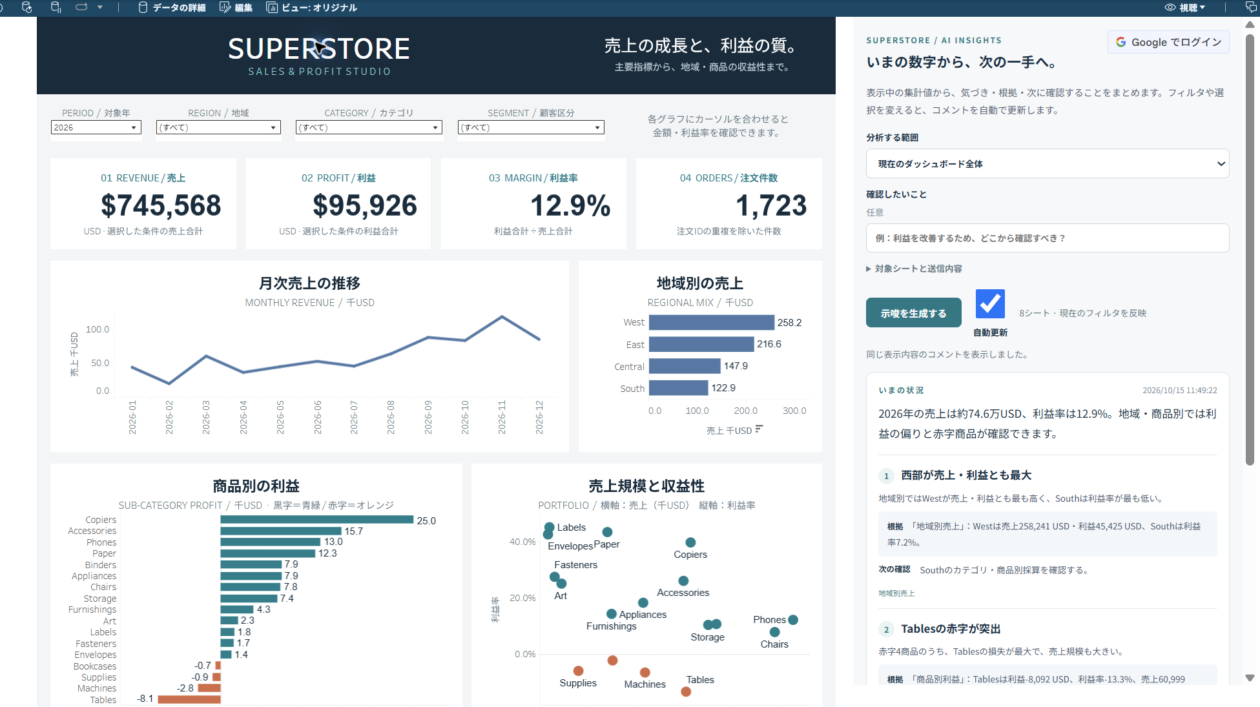Click the refresh data source icon
Viewport: 1260px width, 707px height.
click(26, 8)
